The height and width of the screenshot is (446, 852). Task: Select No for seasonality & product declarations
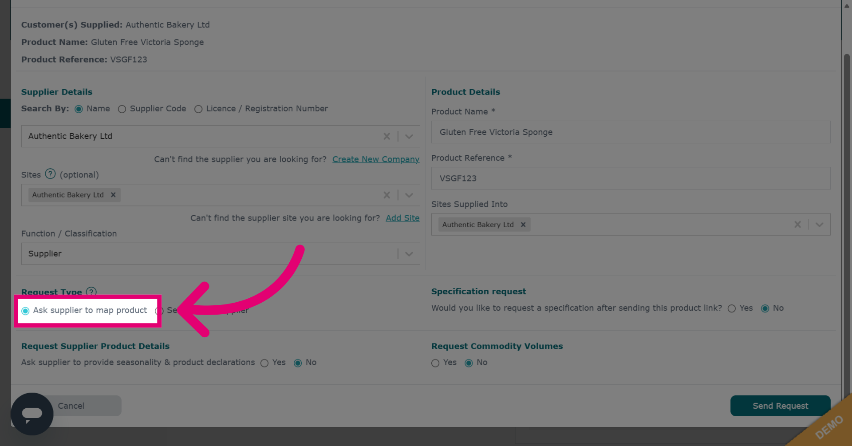[298, 363]
